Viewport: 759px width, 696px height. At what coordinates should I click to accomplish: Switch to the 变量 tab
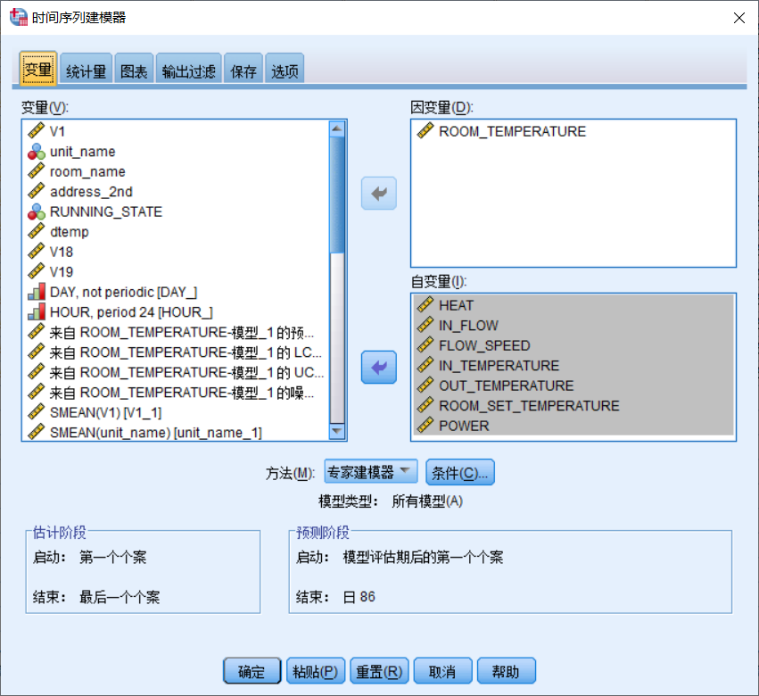click(x=38, y=70)
